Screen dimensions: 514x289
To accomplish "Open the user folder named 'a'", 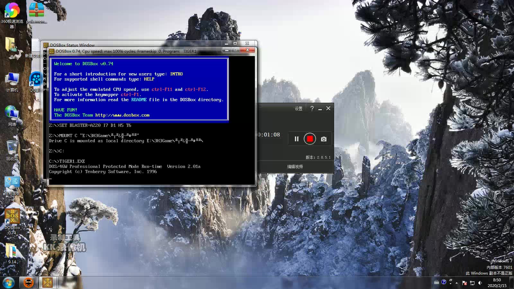I will click(x=12, y=48).
